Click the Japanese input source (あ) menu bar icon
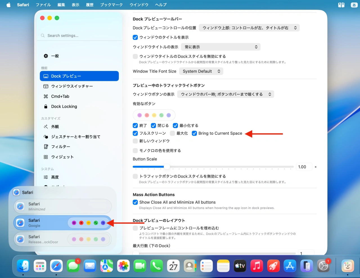This screenshot has height=278, width=360. [x=354, y=5]
